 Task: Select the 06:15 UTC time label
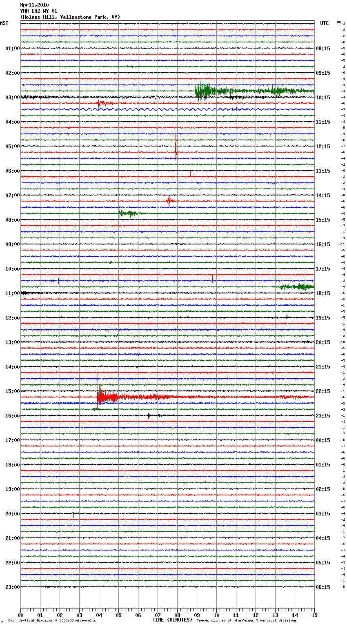[323, 587]
